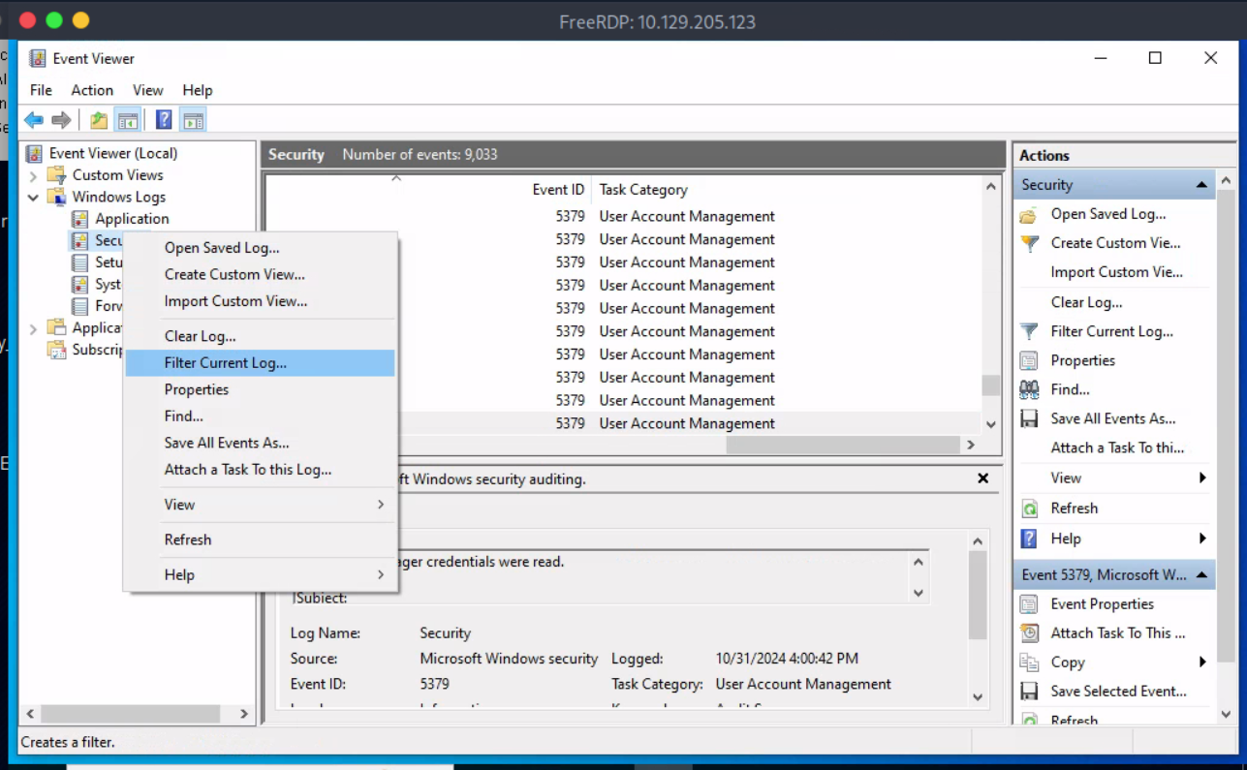Click the Event ID column header
1247x770 pixels.
(558, 190)
